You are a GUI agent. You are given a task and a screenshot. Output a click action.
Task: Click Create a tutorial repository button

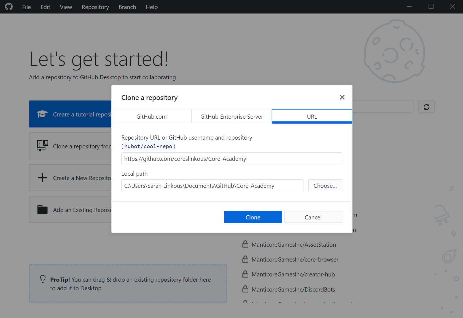coord(70,114)
